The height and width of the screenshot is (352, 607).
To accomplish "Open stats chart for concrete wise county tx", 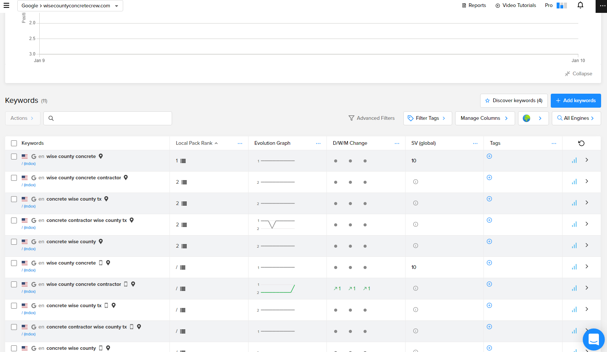I will click(x=574, y=203).
